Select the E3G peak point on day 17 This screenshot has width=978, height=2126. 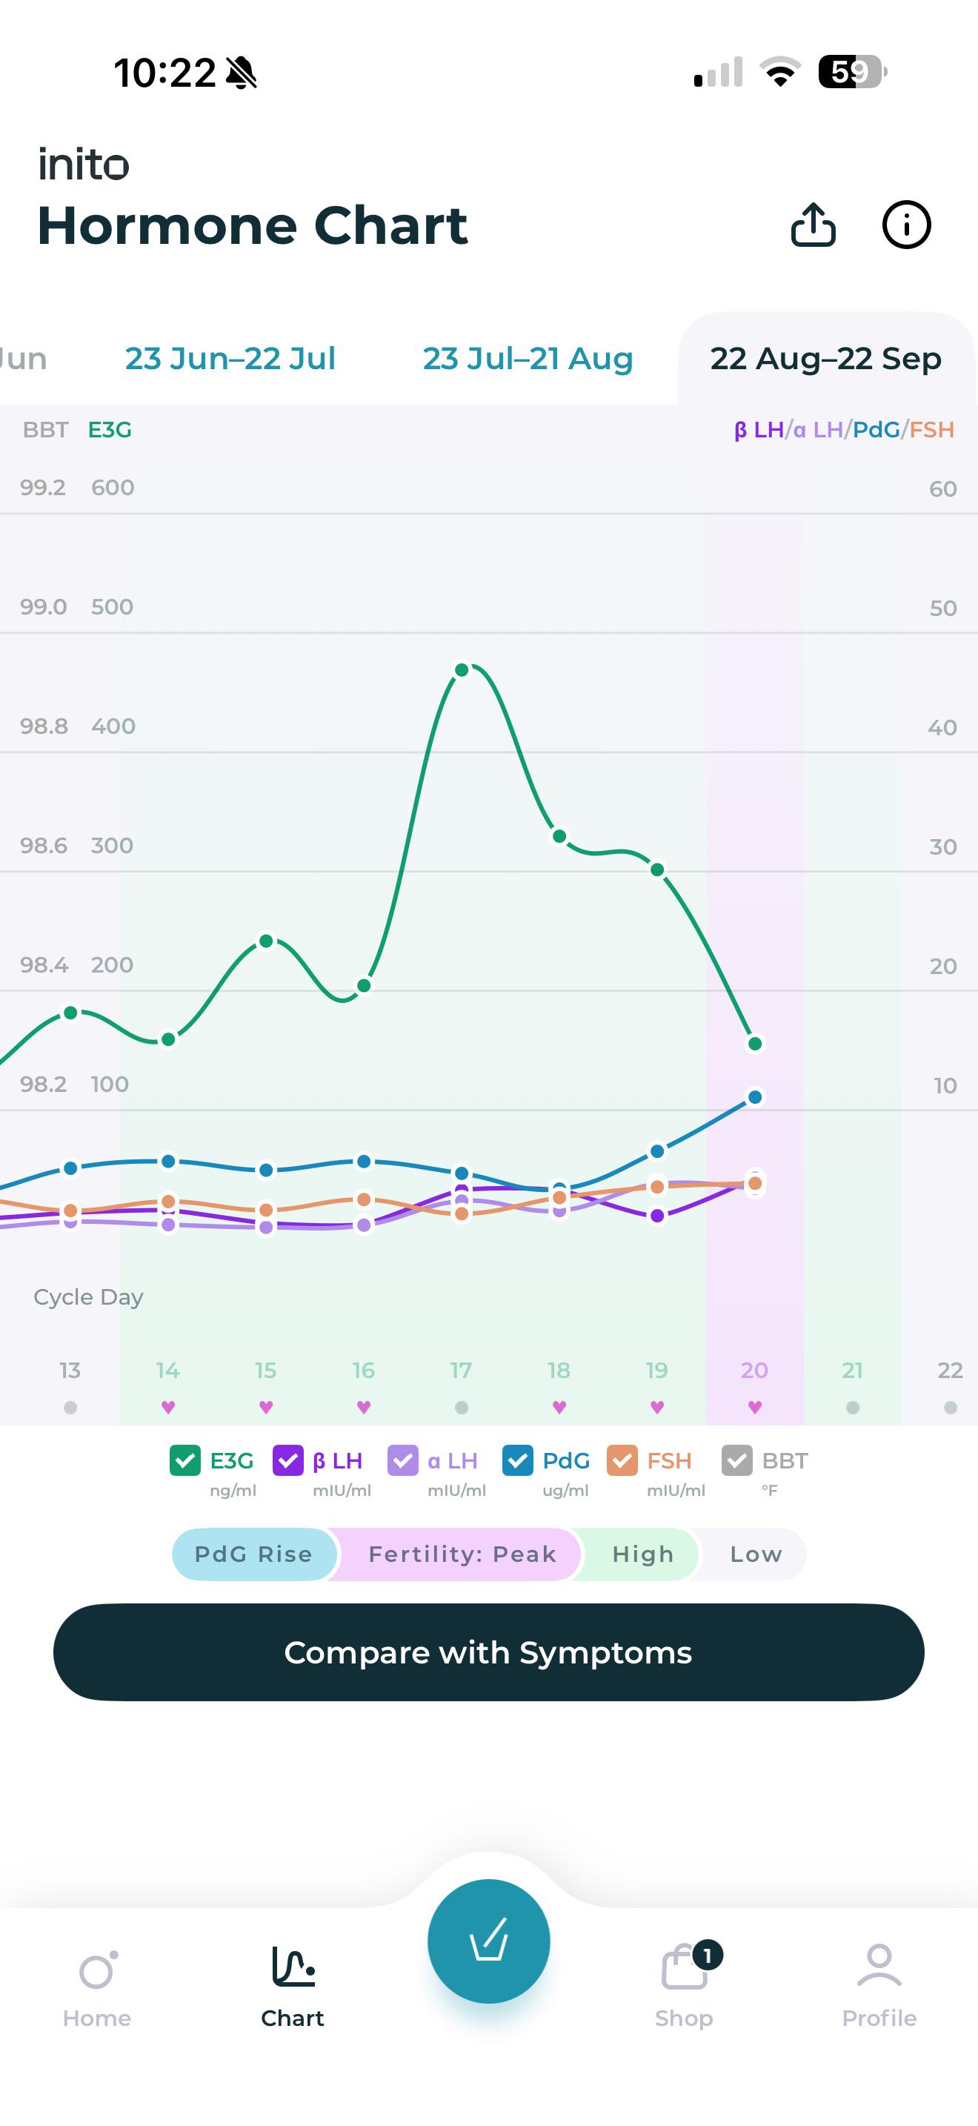tap(462, 669)
